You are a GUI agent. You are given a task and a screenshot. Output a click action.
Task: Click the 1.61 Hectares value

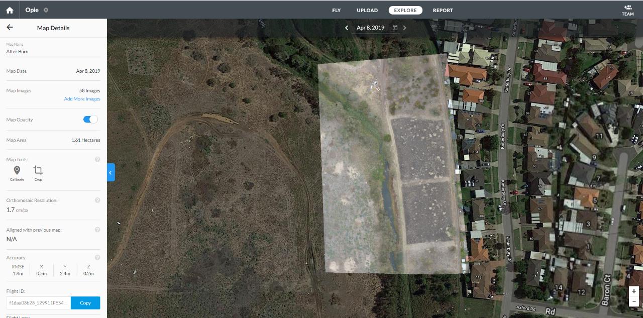[86, 140]
